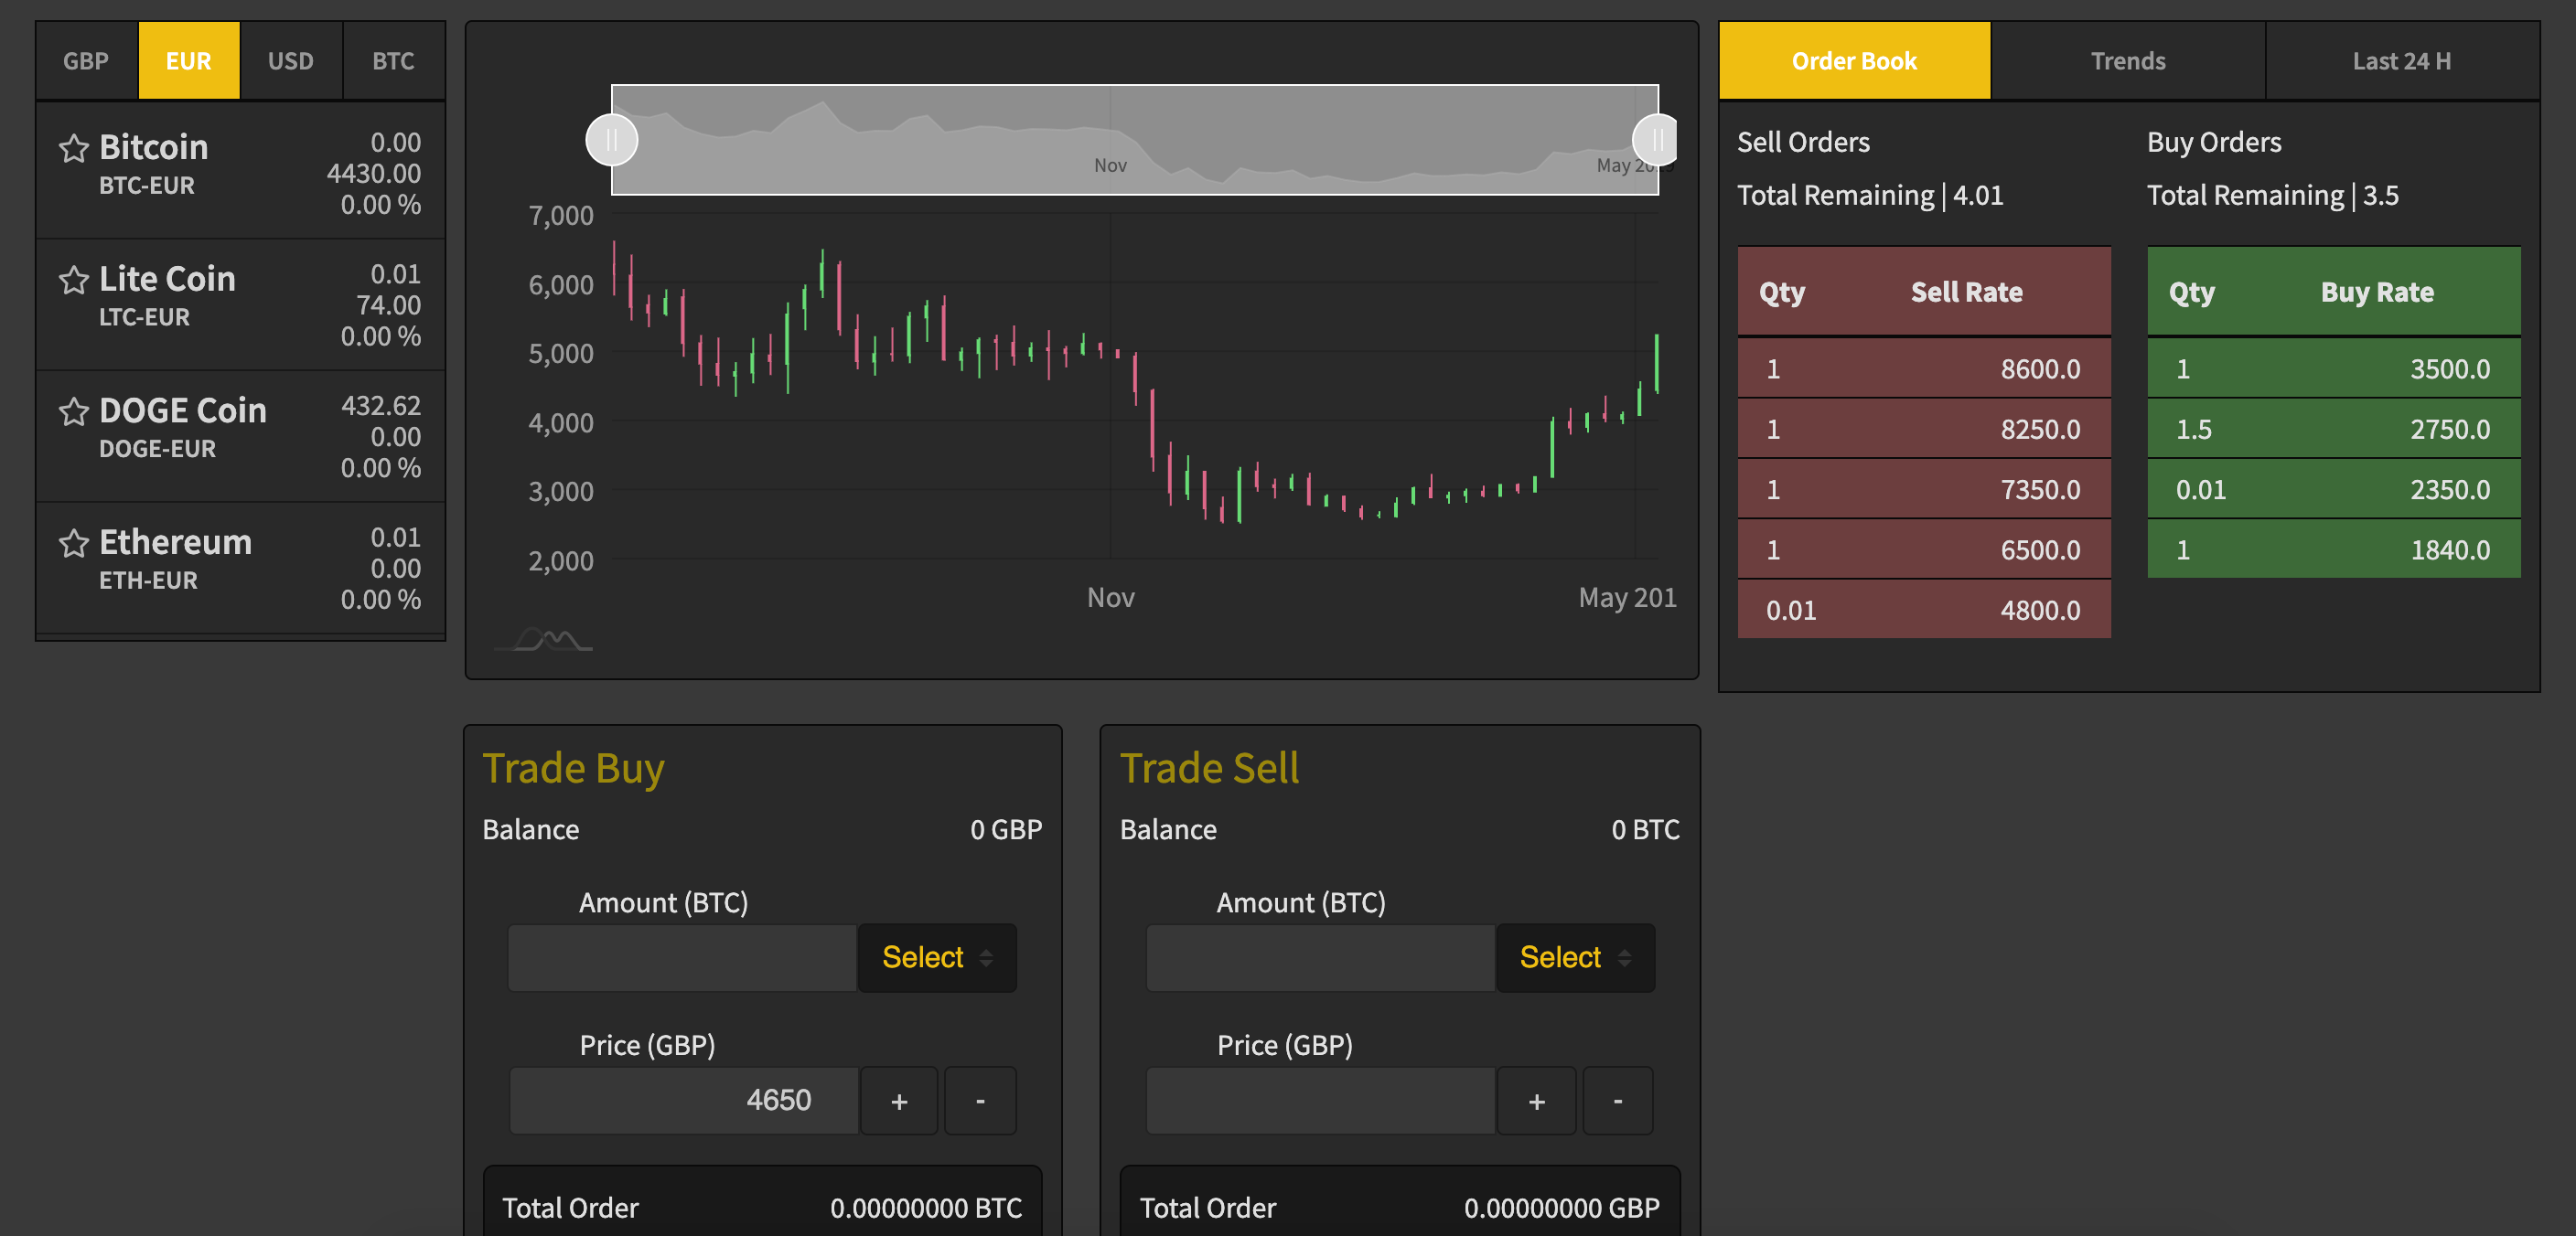Select the BTC market tab

pos(393,60)
